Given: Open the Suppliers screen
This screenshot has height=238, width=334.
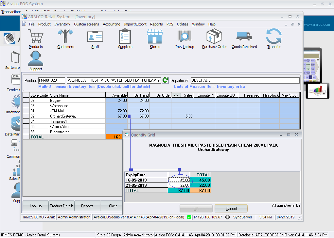Looking at the screenshot, I should (x=125, y=38).
